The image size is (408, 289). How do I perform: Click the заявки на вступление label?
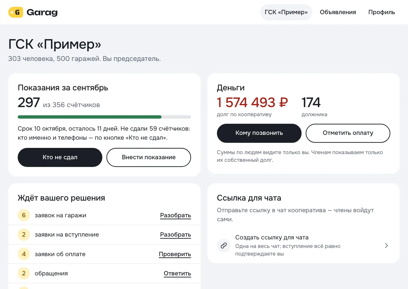(x=67, y=235)
